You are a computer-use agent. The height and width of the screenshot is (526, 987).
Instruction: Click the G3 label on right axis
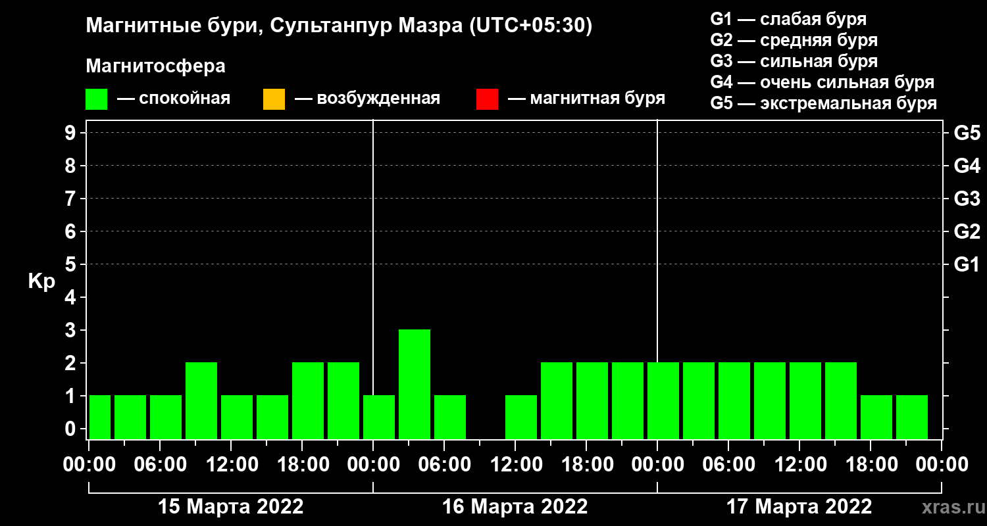point(967,199)
